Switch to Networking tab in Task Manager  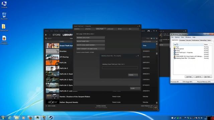pos(203,40)
